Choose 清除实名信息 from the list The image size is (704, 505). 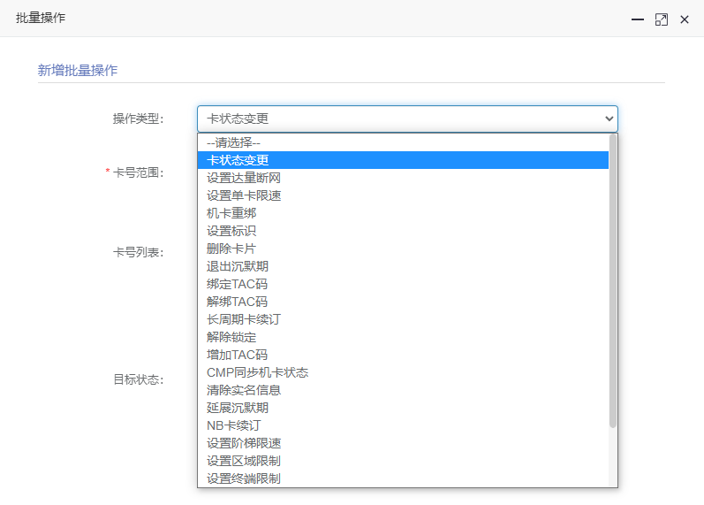(x=403, y=390)
